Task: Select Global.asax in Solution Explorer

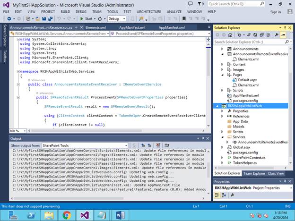Action: click(242, 147)
